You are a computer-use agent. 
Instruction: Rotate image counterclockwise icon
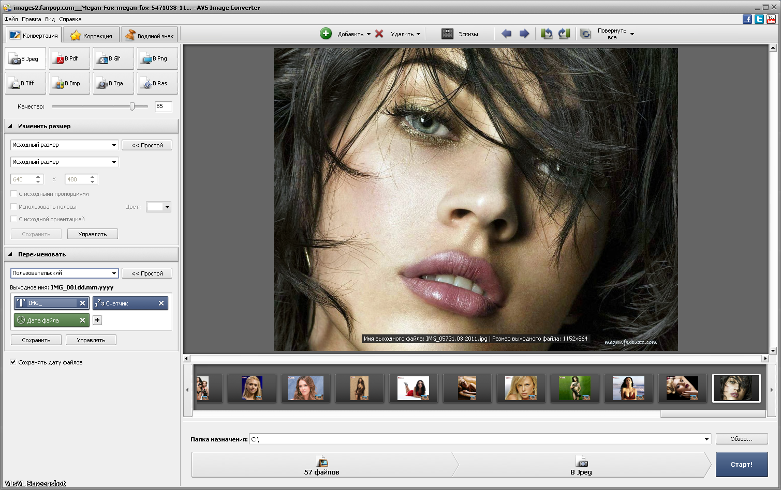pyautogui.click(x=547, y=34)
